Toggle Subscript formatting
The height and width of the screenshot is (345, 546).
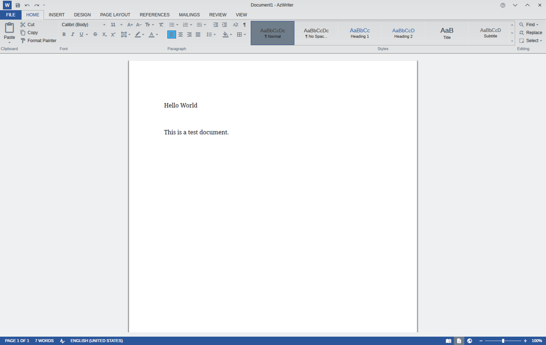point(104,35)
